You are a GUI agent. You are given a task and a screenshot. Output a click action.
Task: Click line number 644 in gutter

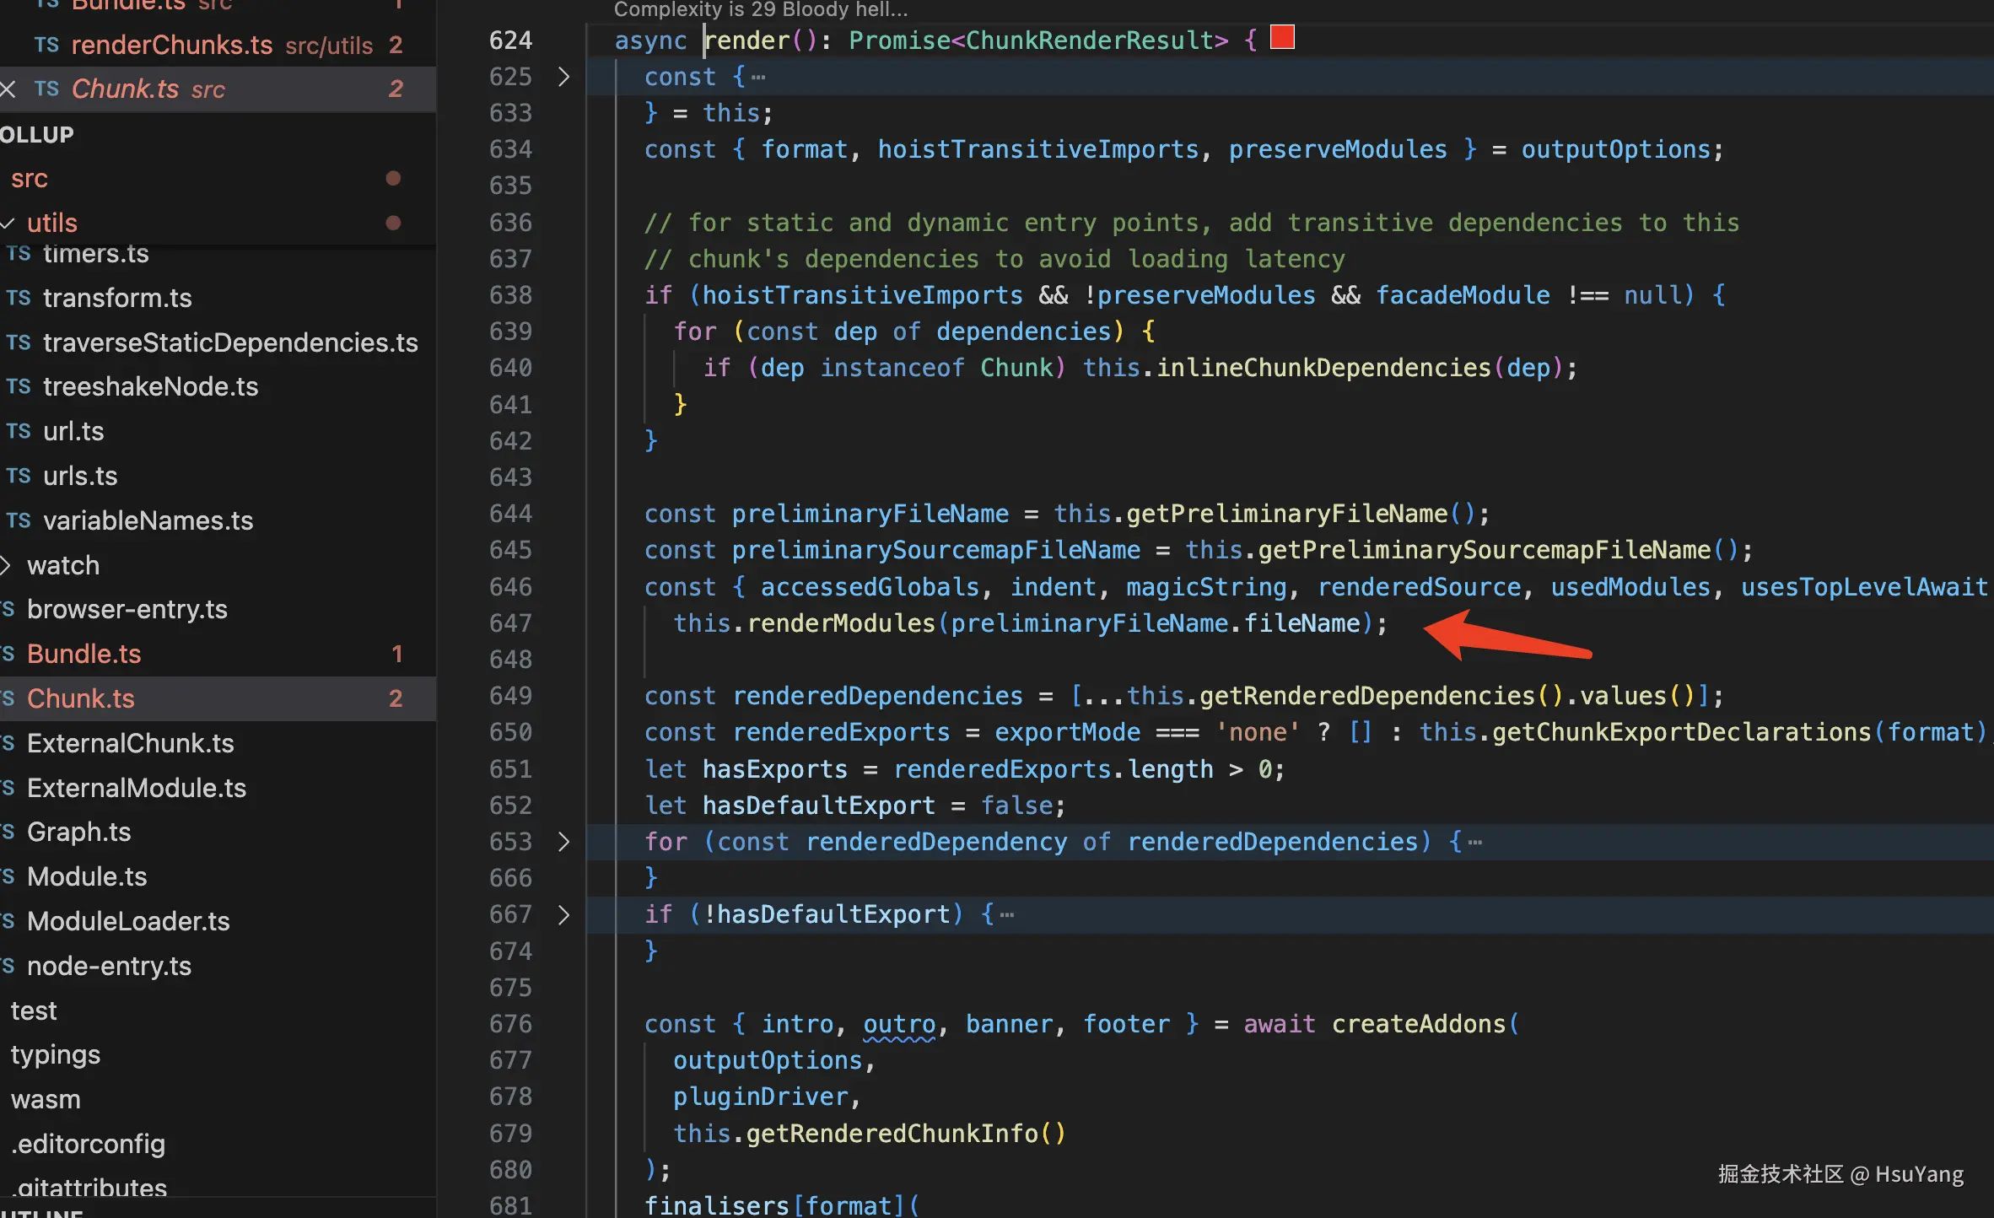click(x=510, y=514)
